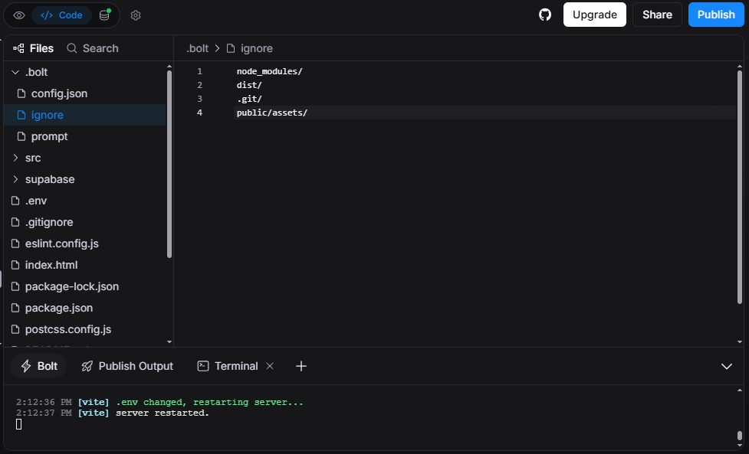Open index.html file
The width and height of the screenshot is (749, 454).
point(85,265)
